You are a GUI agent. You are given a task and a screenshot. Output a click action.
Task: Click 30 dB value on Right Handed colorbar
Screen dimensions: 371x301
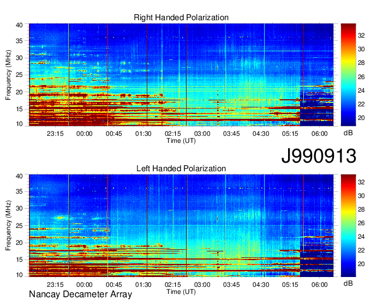(x=361, y=49)
